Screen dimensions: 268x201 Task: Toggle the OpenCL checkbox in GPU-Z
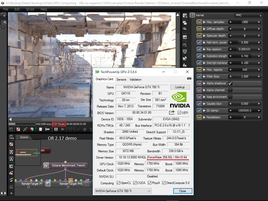[x=118, y=183]
